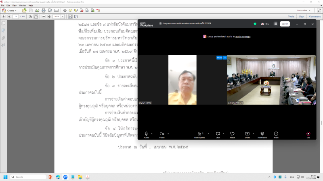Click Acrobat's zoom in plus icon
Image resolution: width=323 pixels, height=181 pixels.
[x=49, y=16]
